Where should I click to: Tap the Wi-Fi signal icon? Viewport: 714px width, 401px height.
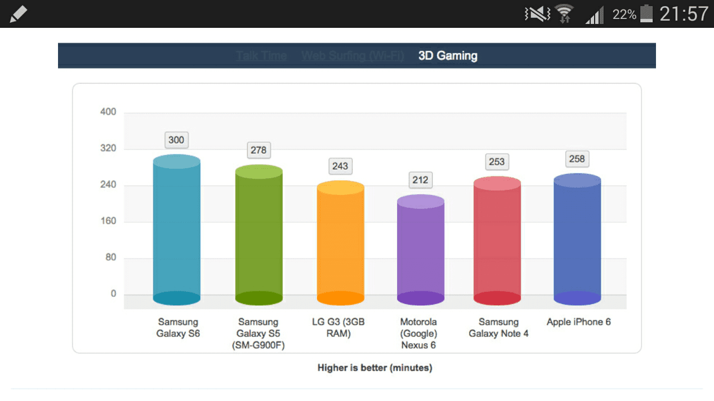565,14
